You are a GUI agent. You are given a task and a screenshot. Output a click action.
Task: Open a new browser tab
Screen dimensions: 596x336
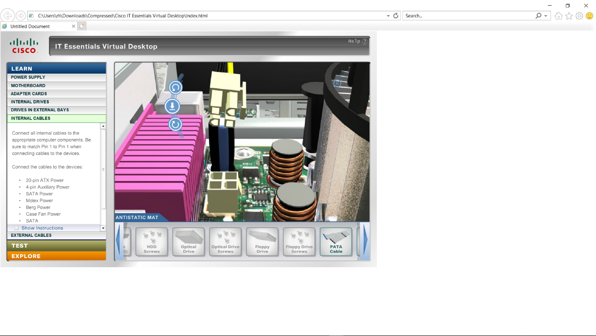[82, 26]
